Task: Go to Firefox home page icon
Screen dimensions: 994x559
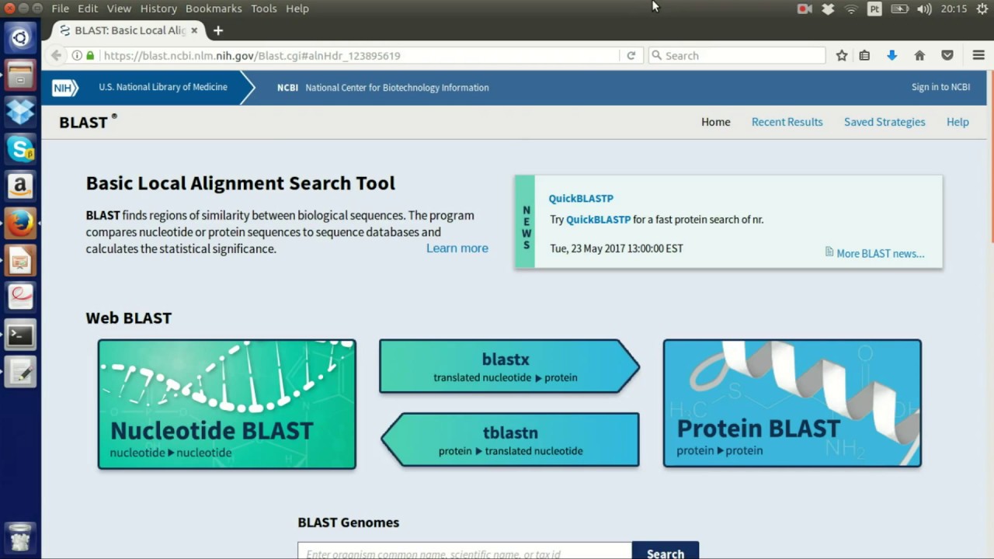Action: pyautogui.click(x=919, y=56)
